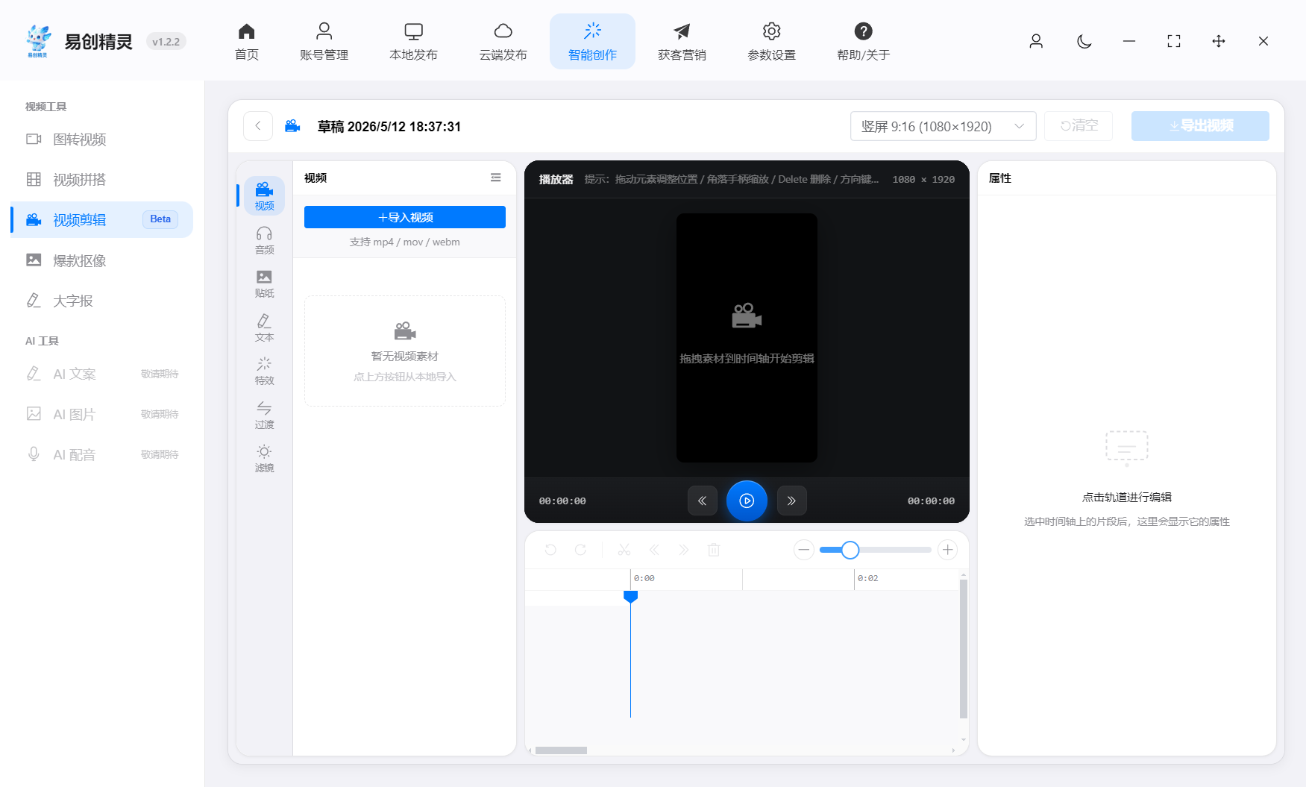The image size is (1306, 787).
Task: Click the 易创精灵 app logo
Action: tap(38, 41)
